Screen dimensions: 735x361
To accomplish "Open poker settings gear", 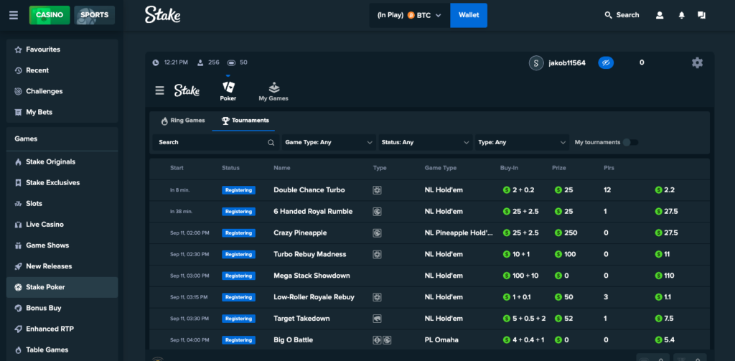I will 697,63.
